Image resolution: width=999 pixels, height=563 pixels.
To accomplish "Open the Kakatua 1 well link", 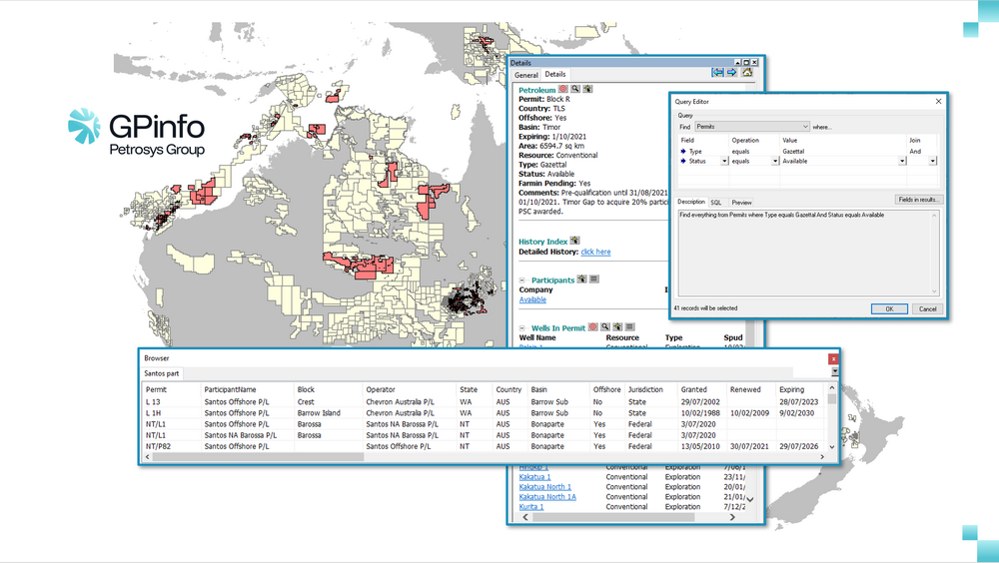I will 534,476.
